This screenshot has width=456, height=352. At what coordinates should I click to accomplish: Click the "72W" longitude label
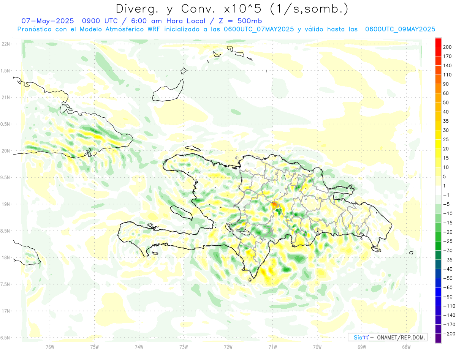click(228, 347)
